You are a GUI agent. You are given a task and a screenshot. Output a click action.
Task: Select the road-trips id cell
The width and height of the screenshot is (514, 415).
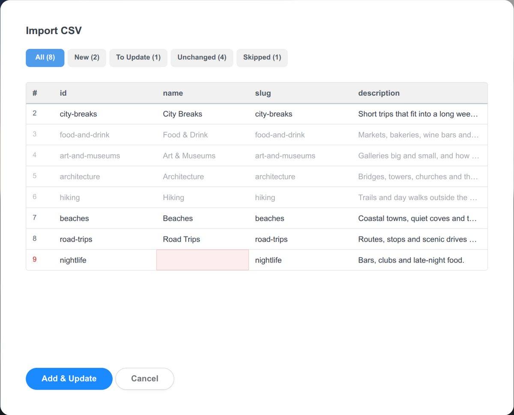tap(105, 239)
